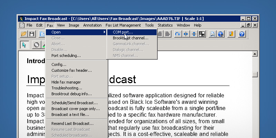Click the exit door toolbar icon
The width and height of the screenshot is (276, 138).
231,34
